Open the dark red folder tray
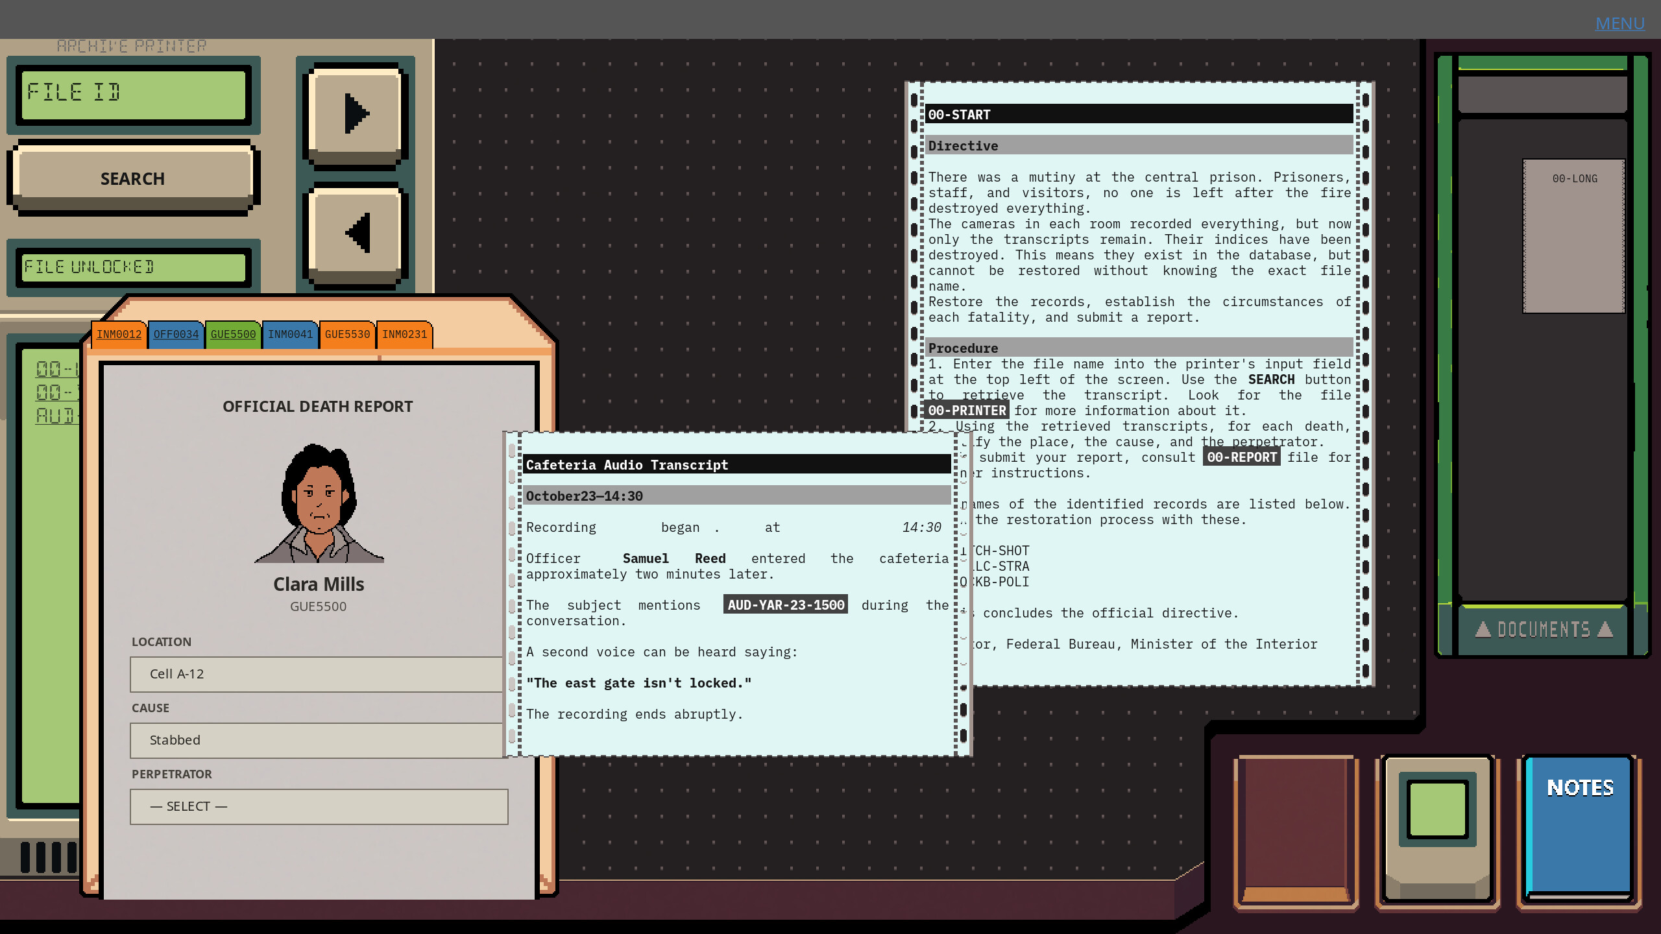Image resolution: width=1661 pixels, height=934 pixels. tap(1296, 832)
